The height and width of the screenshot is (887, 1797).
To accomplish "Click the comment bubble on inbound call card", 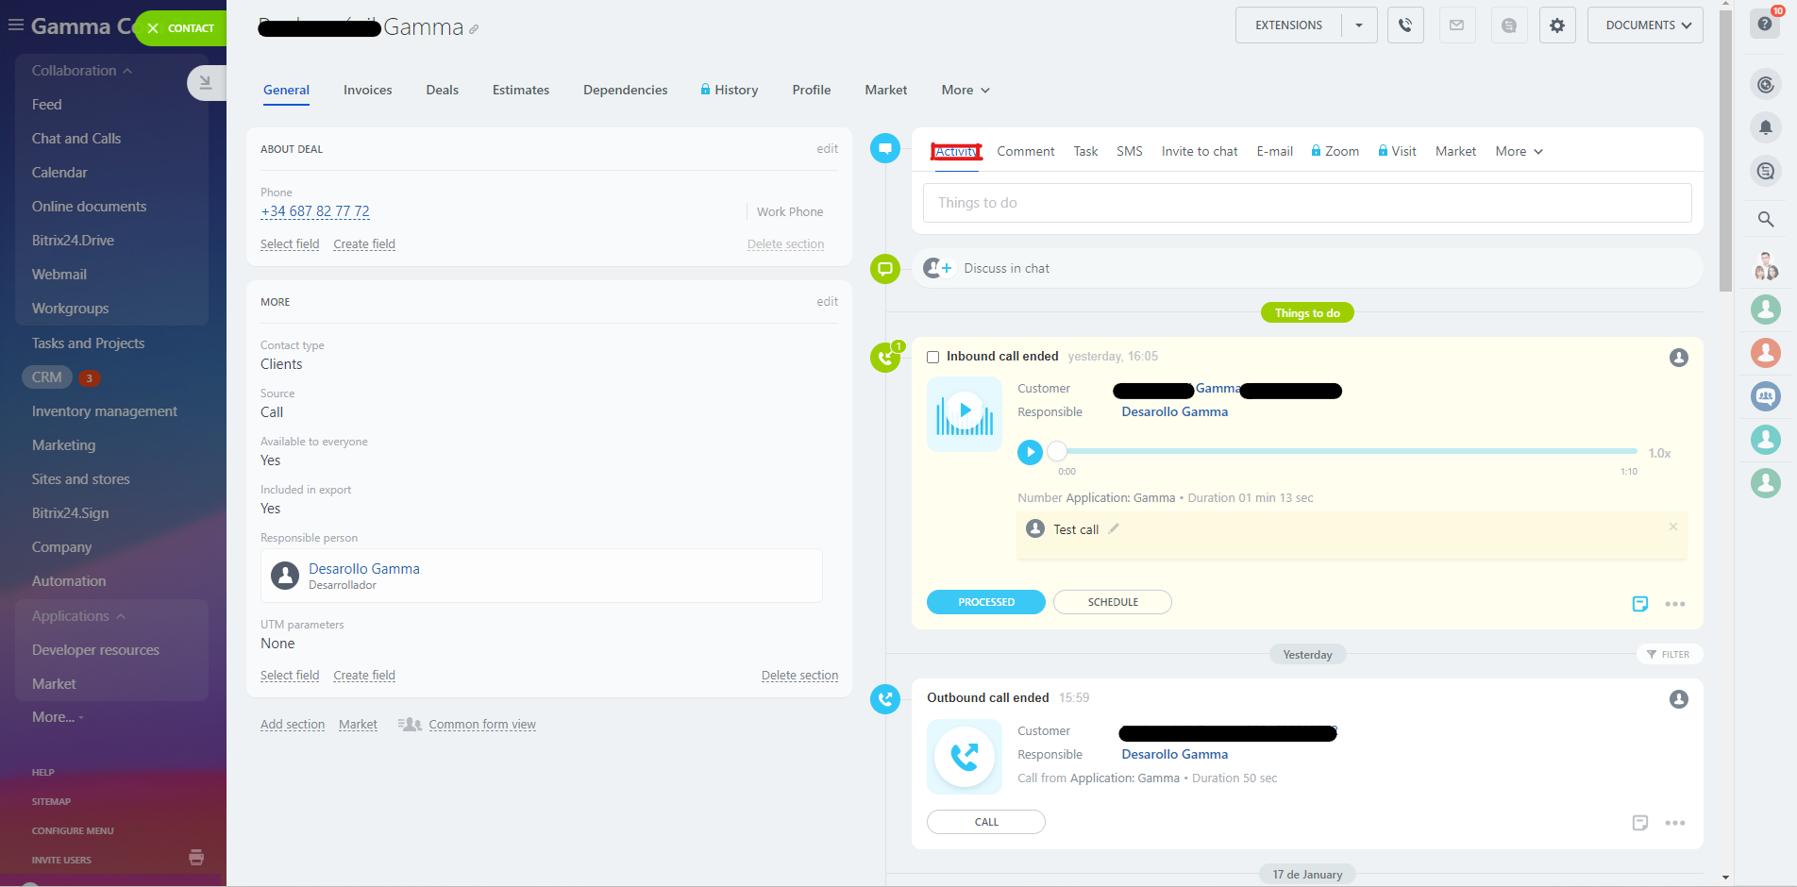I will point(1639,604).
